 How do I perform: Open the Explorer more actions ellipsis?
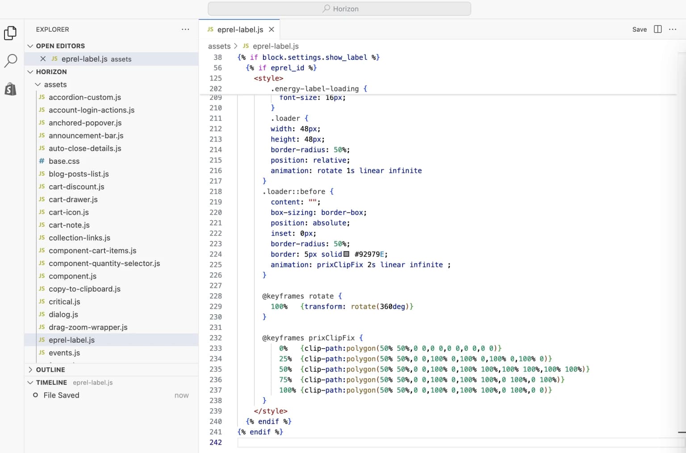[185, 29]
